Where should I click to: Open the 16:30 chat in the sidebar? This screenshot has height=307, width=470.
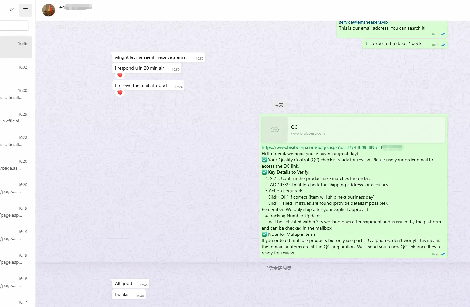pyautogui.click(x=16, y=94)
